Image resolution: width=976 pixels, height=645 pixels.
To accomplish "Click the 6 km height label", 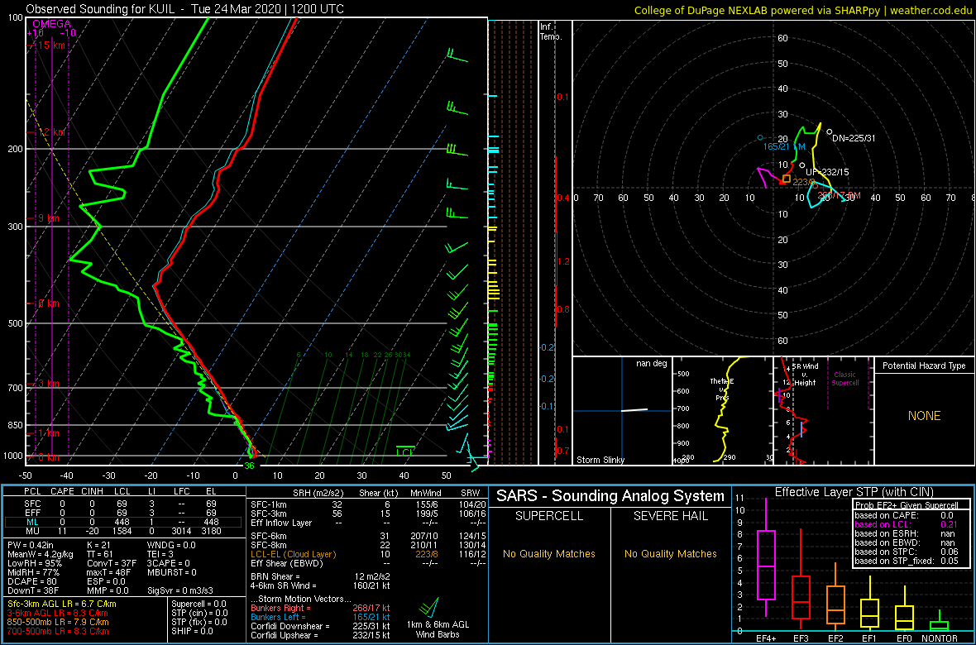I will (48, 303).
